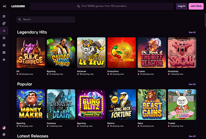The image size is (206, 139).
Task: Open the starburst icon in sidebar
Action: 4,60
